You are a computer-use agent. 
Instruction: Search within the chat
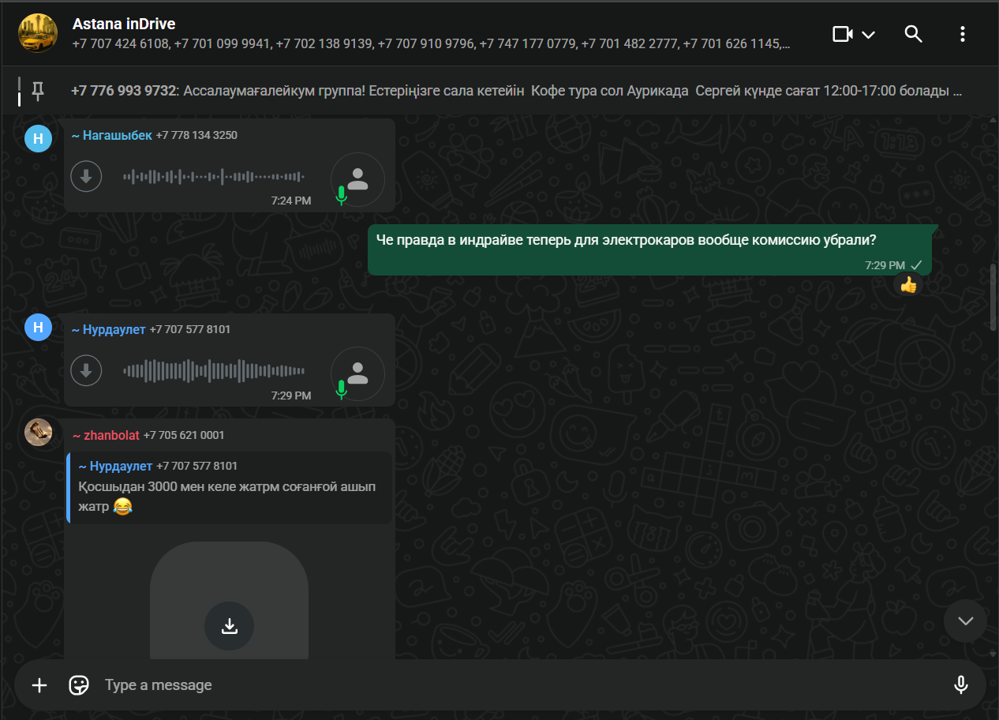point(913,34)
